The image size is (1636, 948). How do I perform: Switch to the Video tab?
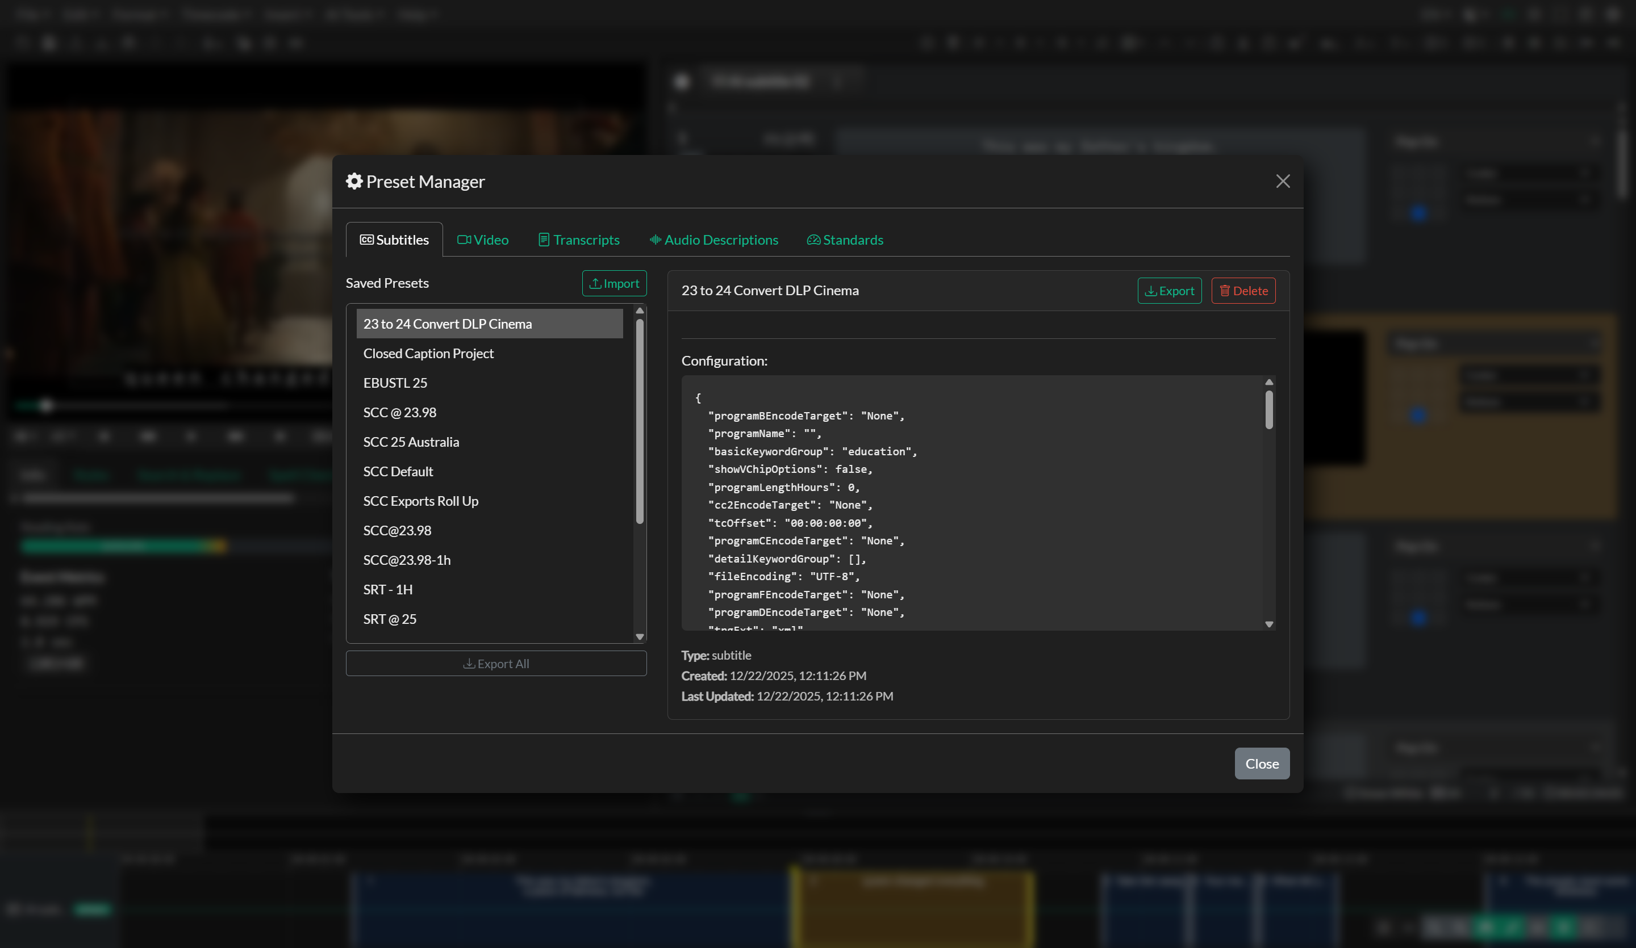pos(482,240)
